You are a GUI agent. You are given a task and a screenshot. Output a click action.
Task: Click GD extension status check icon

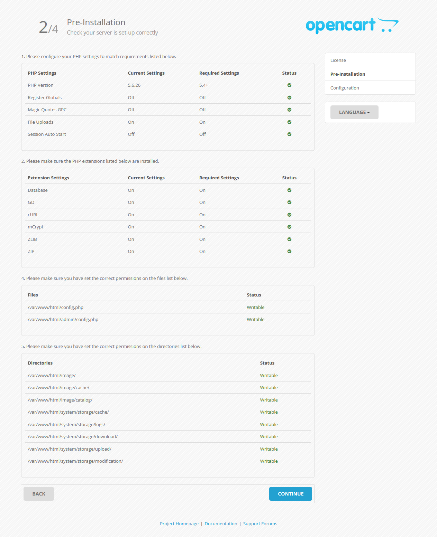pos(289,202)
